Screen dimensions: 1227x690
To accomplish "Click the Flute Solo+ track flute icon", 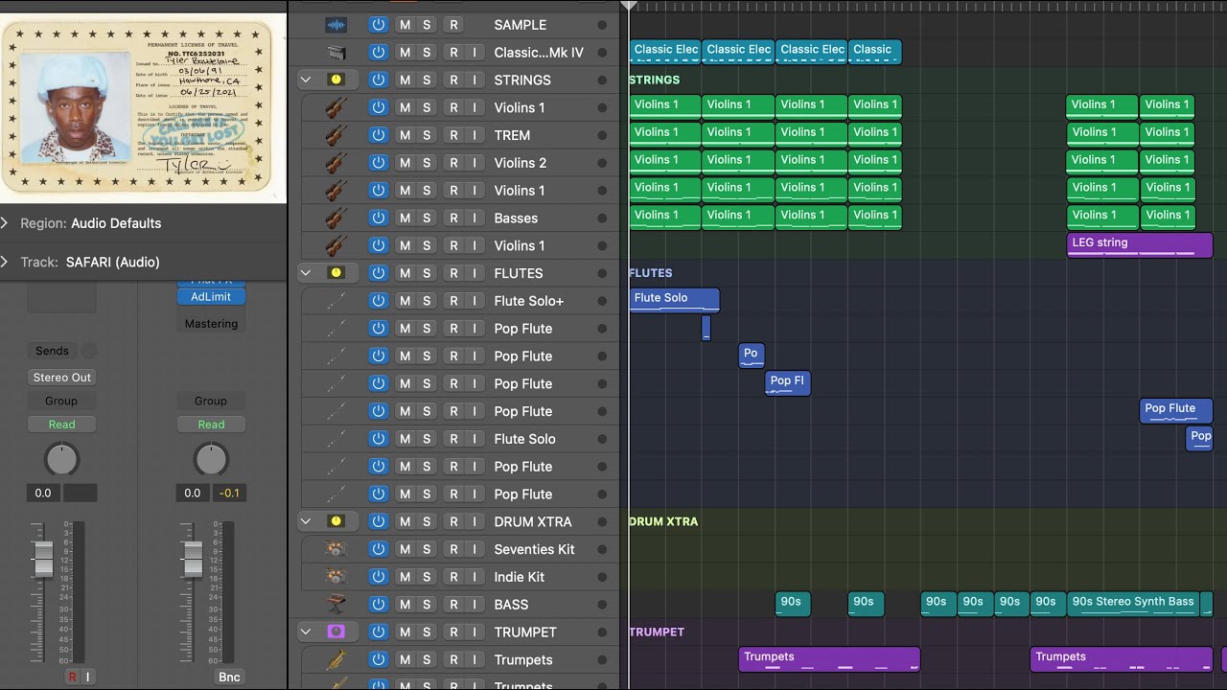I will click(x=336, y=301).
